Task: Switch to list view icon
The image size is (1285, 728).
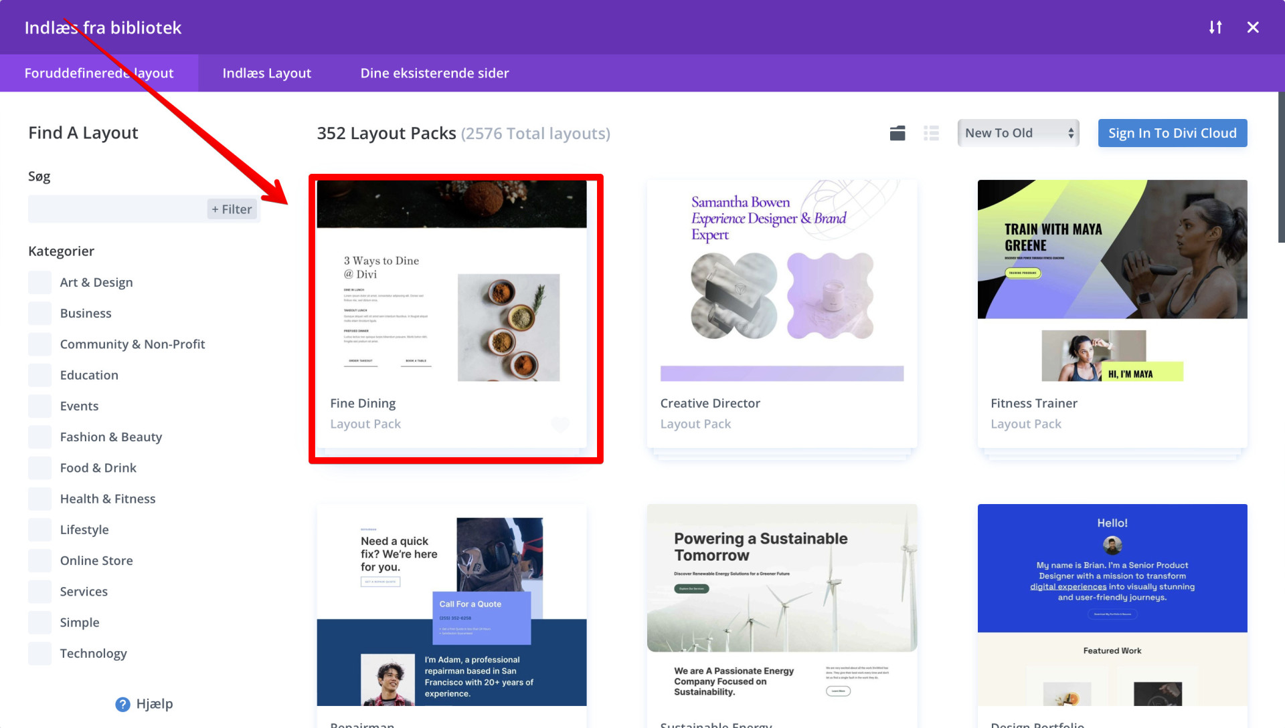Action: pos(931,133)
